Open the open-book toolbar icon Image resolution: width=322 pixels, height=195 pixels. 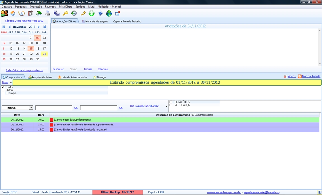[22, 14]
